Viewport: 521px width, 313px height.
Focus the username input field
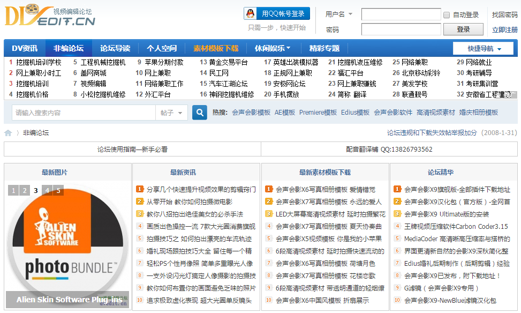pyautogui.click(x=401, y=14)
